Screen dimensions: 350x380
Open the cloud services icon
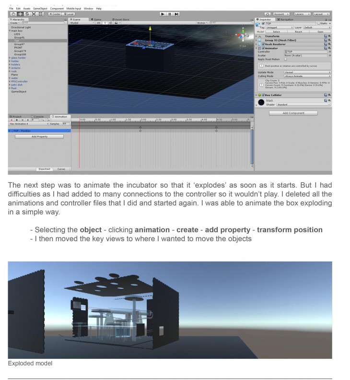click(268, 14)
